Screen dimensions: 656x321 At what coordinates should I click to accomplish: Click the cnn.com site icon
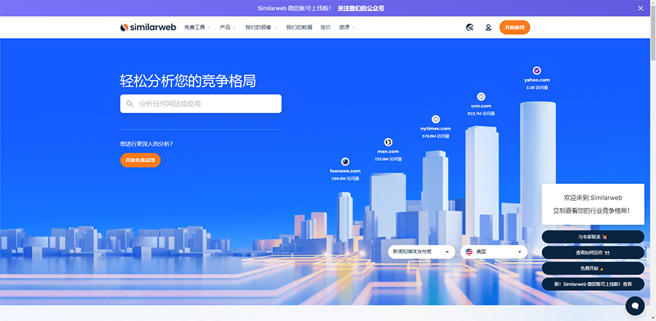click(x=481, y=96)
